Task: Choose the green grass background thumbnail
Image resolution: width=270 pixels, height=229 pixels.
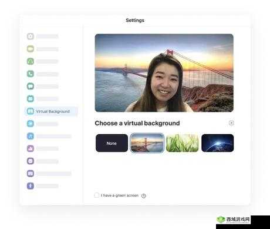Action: click(183, 143)
